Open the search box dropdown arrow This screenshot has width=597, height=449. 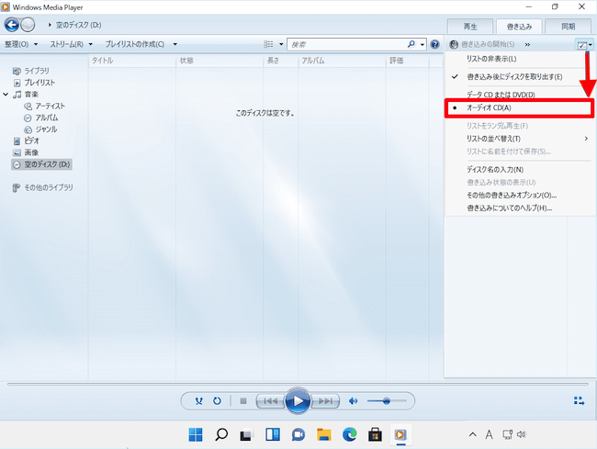[422, 44]
